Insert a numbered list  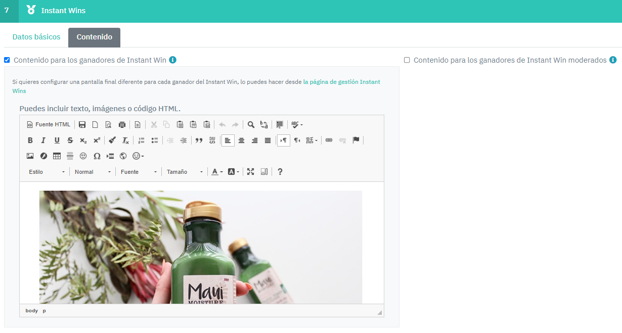142,140
